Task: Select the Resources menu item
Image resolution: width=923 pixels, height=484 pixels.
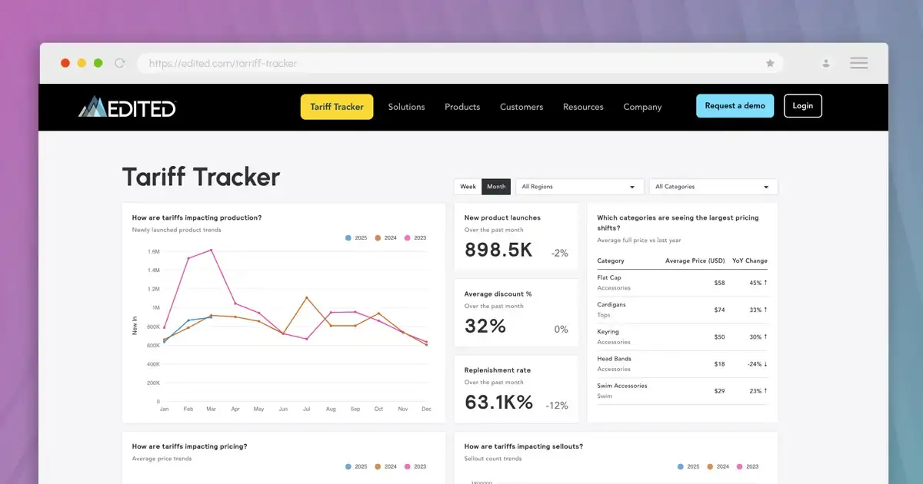Action: pos(583,107)
